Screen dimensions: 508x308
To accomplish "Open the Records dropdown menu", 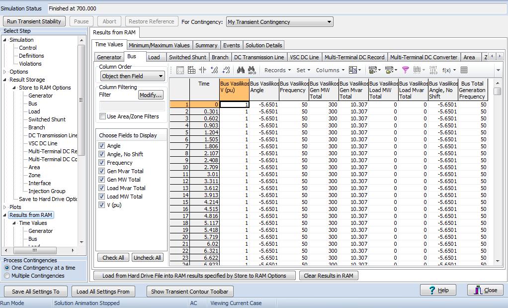I will 277,70.
